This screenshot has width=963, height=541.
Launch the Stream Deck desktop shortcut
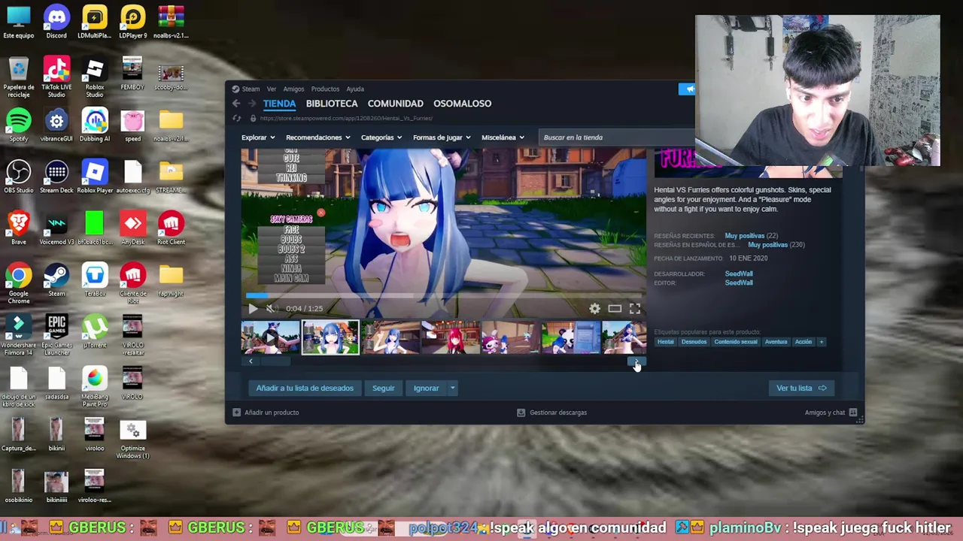click(x=56, y=177)
